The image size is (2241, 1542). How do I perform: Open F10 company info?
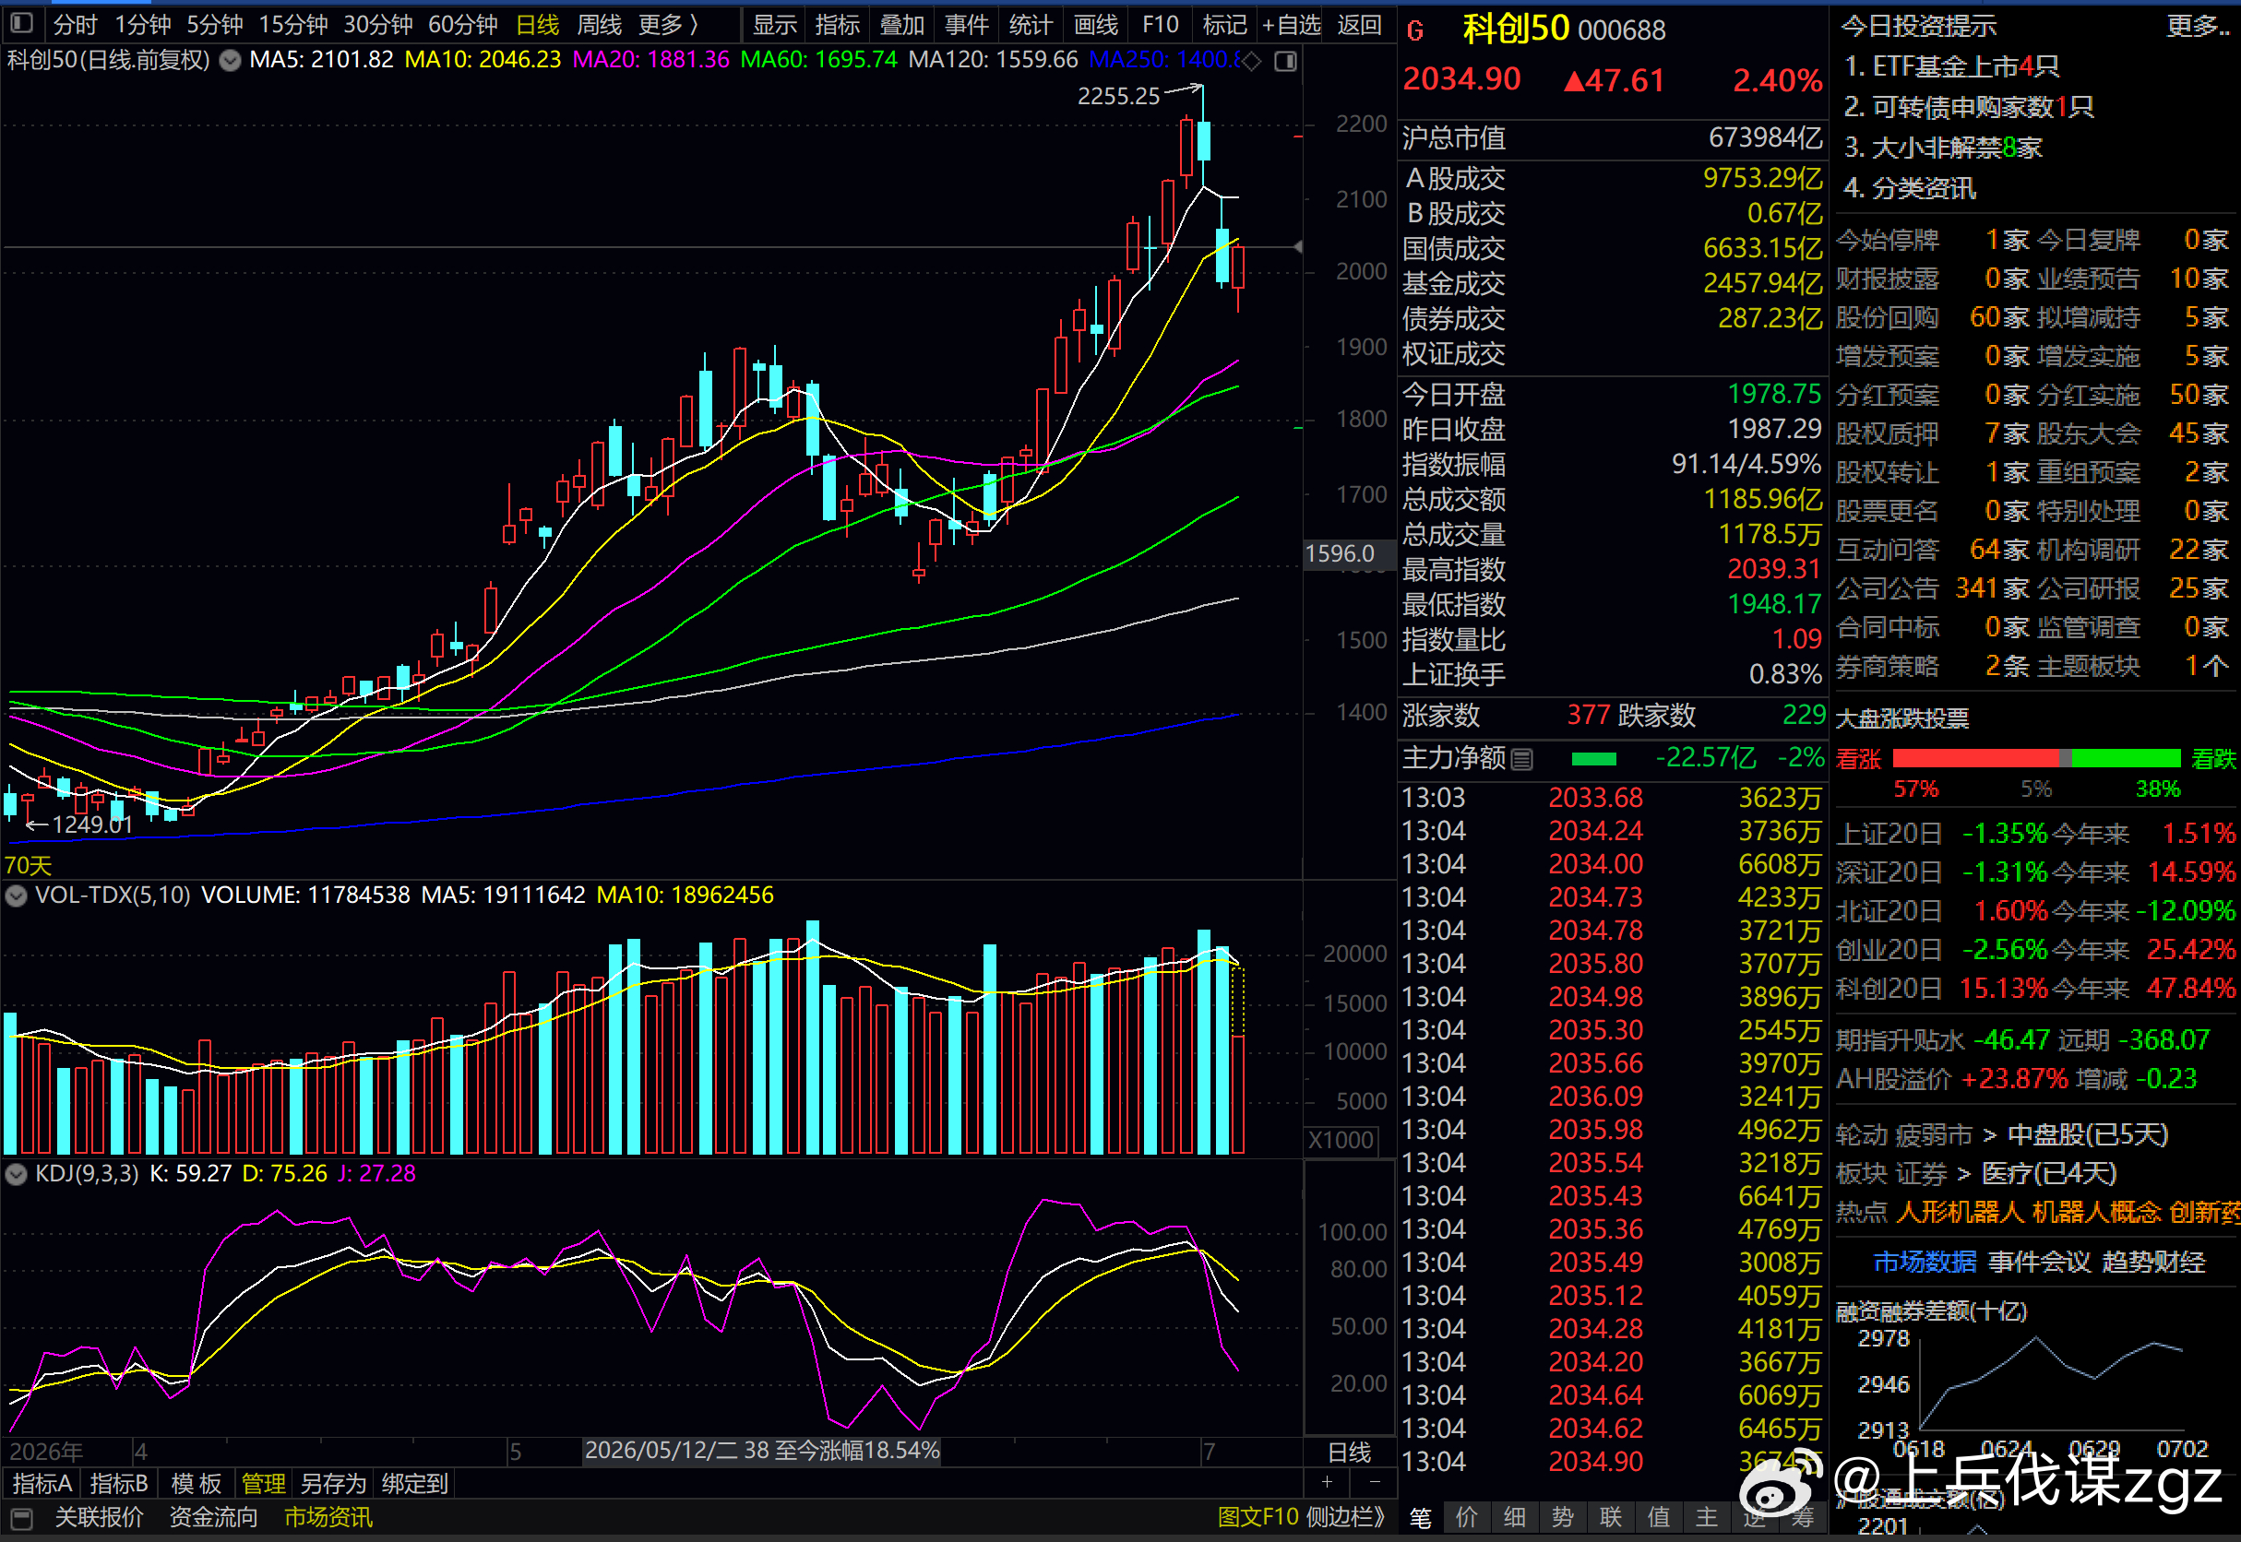point(1160,24)
